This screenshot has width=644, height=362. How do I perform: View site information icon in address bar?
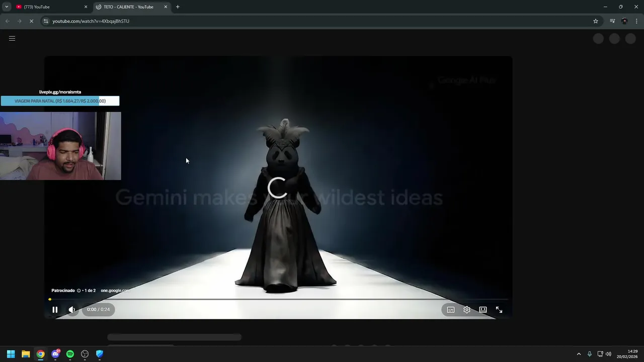(x=46, y=21)
